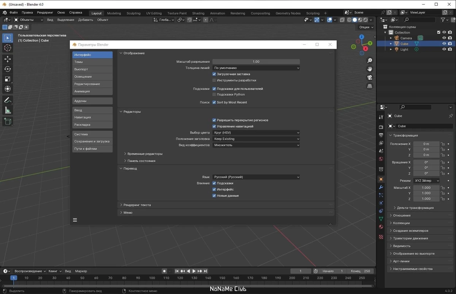Open the Аддоны preferences section
This screenshot has width=456, height=294.
pos(92,101)
